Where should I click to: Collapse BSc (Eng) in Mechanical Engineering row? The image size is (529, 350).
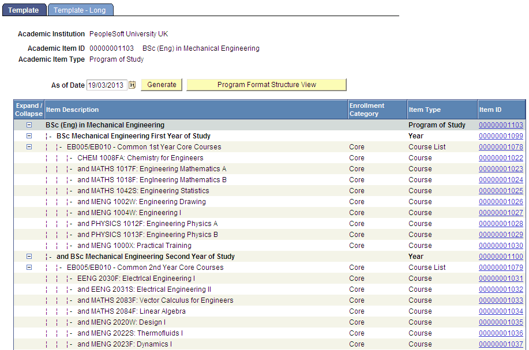pos(29,125)
